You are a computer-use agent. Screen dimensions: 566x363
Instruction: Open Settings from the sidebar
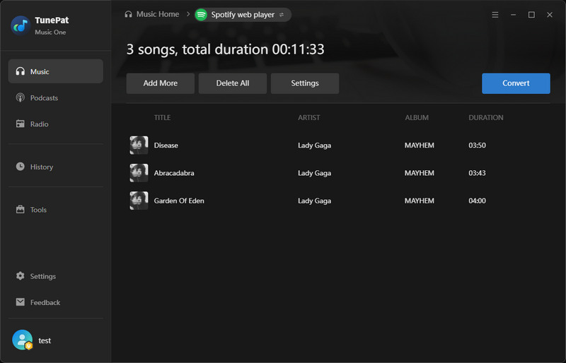coord(56,276)
